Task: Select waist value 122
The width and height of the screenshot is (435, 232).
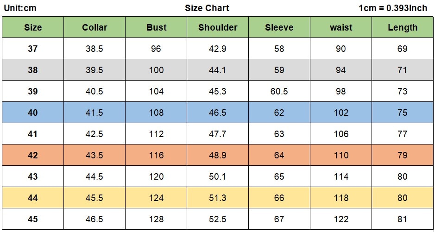Action: 341,219
